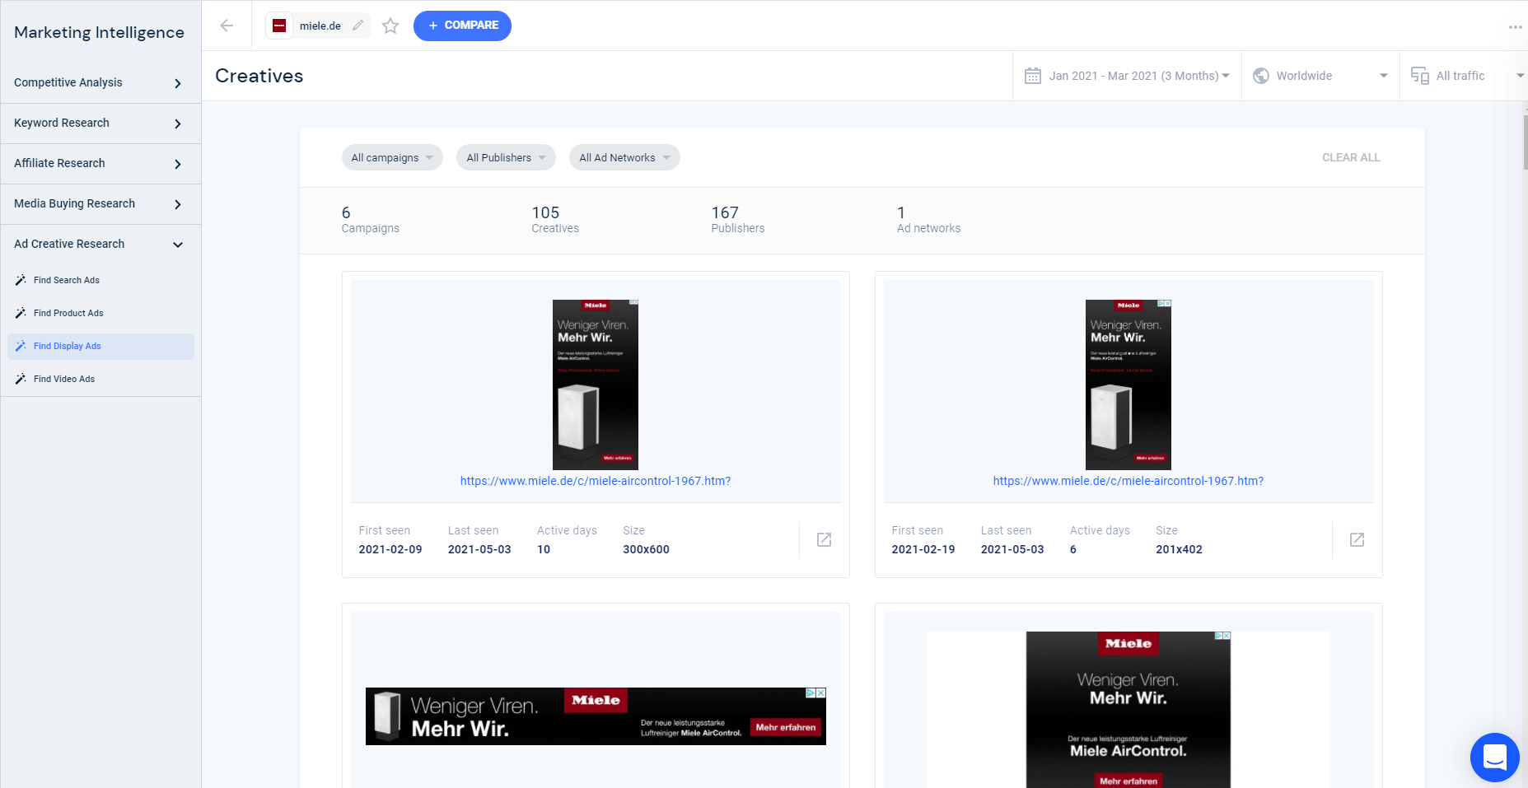
Task: Click Clear All filters
Action: tap(1351, 157)
